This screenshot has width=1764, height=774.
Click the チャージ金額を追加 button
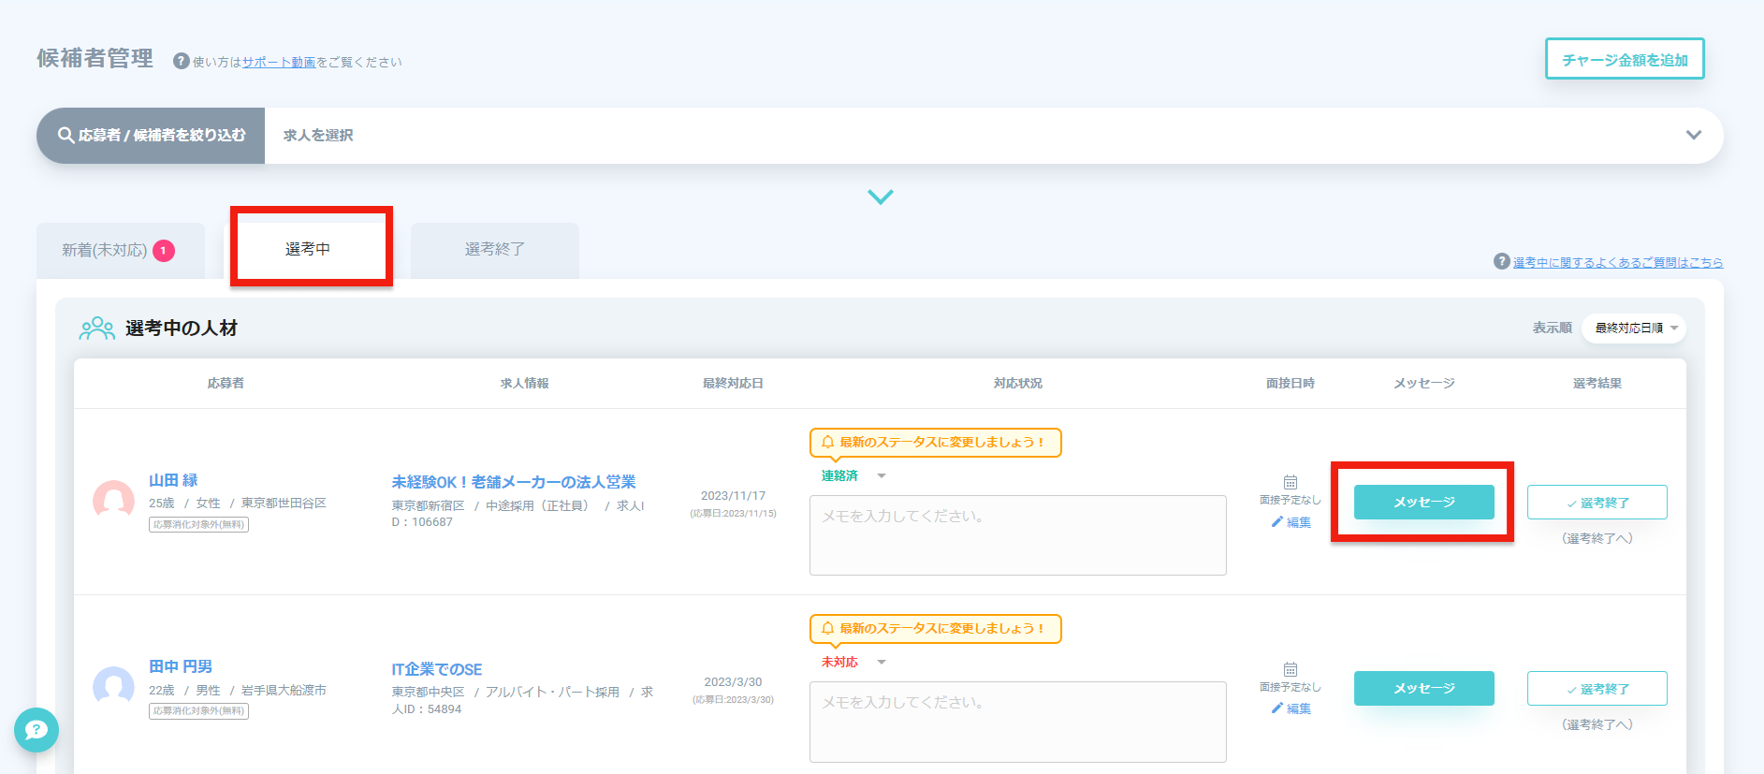tap(1625, 59)
